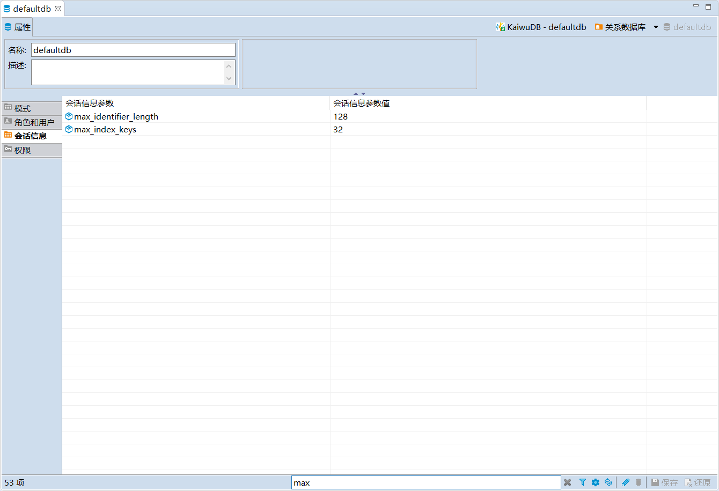Click the refresh arrows icon

pos(608,482)
